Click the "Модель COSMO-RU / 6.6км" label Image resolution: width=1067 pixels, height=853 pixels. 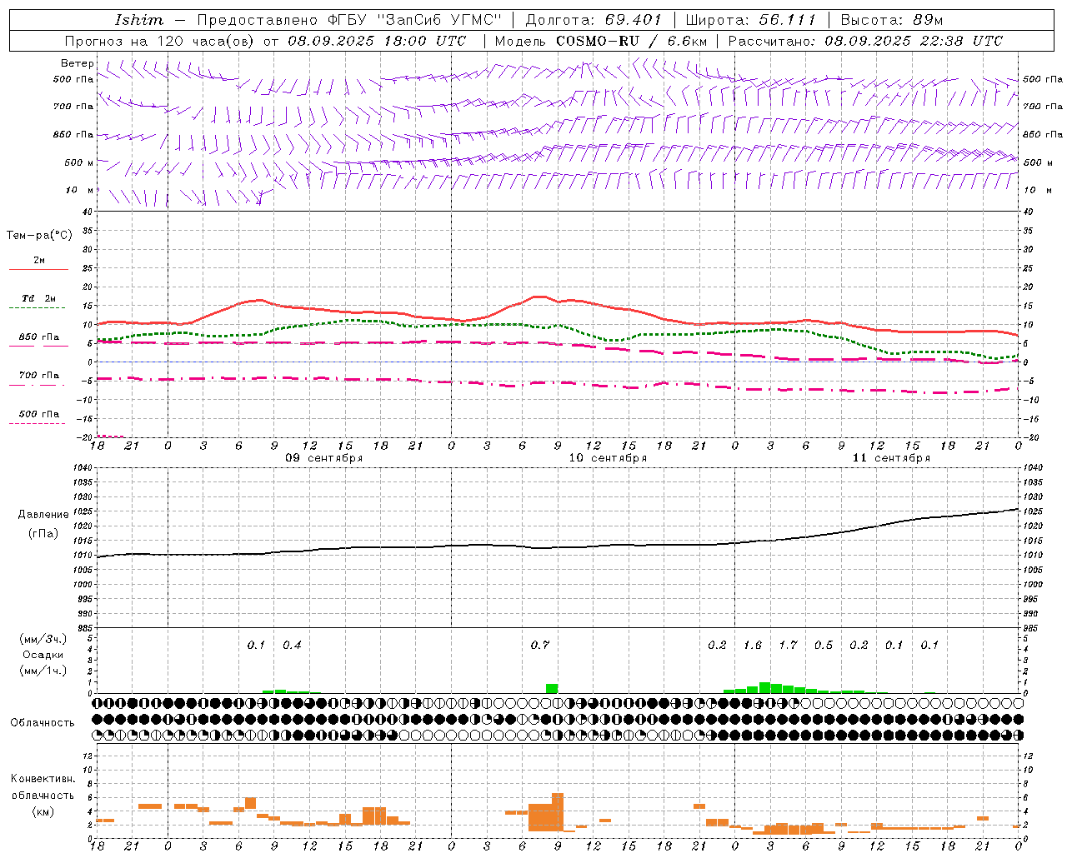601,41
